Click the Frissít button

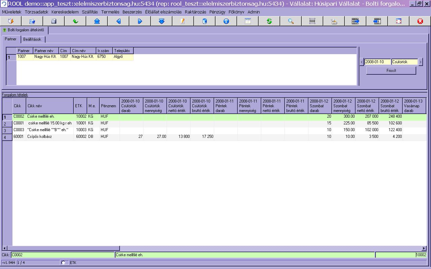[x=391, y=71]
